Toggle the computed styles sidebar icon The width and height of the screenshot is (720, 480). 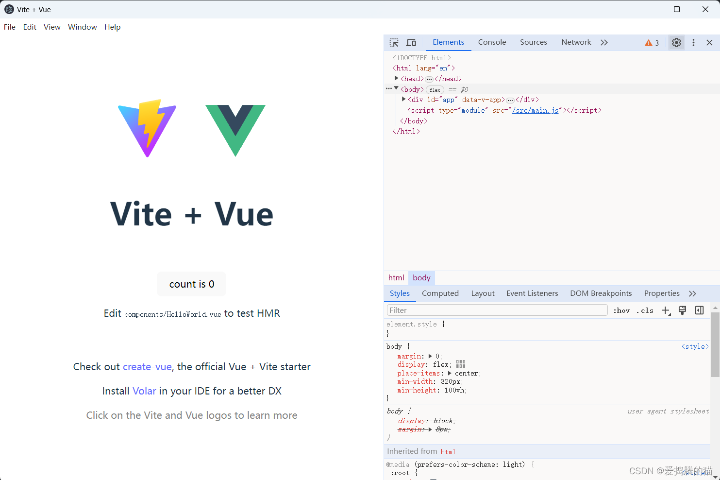pyautogui.click(x=699, y=310)
